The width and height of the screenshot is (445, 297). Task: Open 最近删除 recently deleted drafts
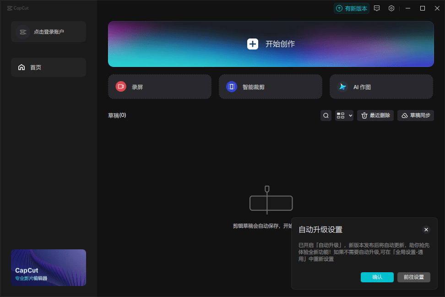click(x=375, y=115)
